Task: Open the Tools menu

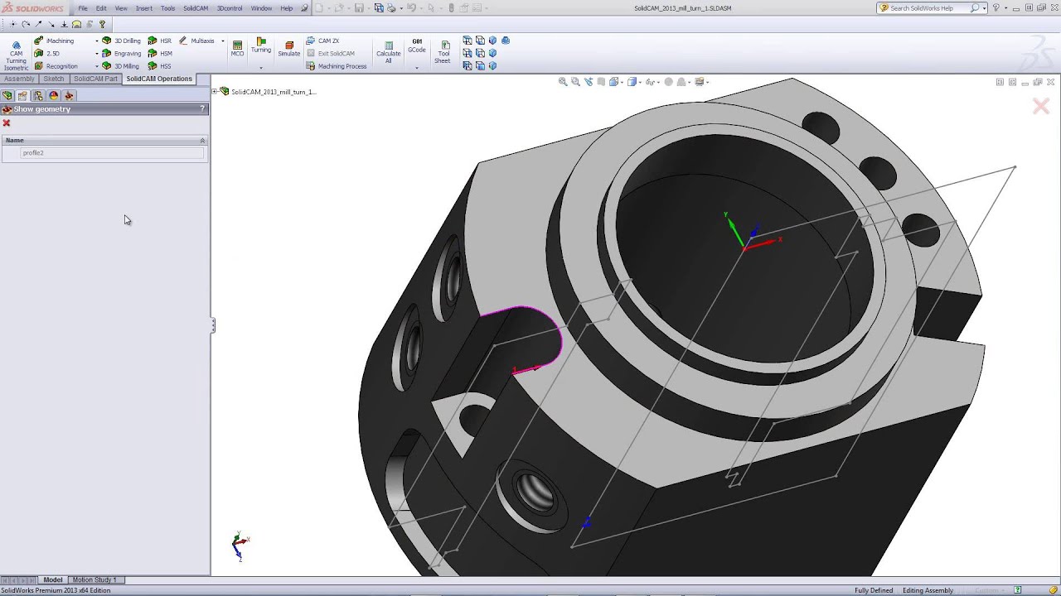Action: click(x=167, y=8)
